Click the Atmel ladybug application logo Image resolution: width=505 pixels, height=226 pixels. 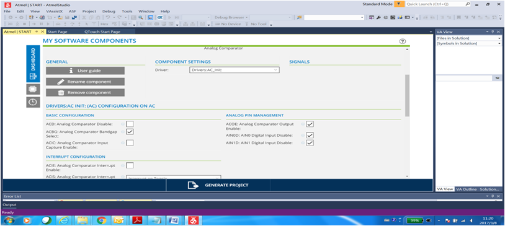pyautogui.click(x=7, y=5)
